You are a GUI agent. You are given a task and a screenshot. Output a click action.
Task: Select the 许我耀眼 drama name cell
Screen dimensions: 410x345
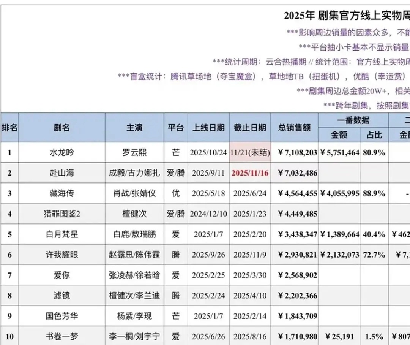pos(62,255)
